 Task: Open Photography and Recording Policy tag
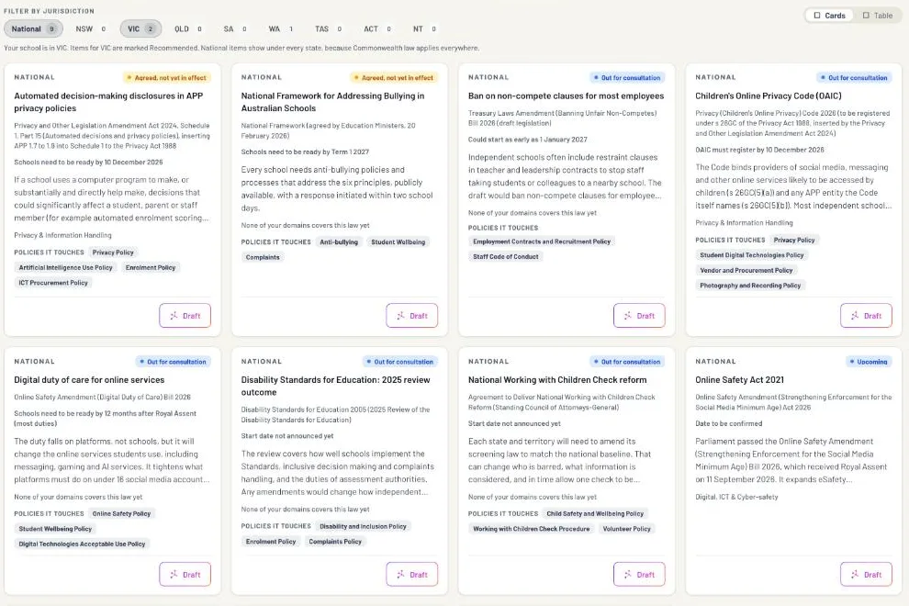(750, 286)
